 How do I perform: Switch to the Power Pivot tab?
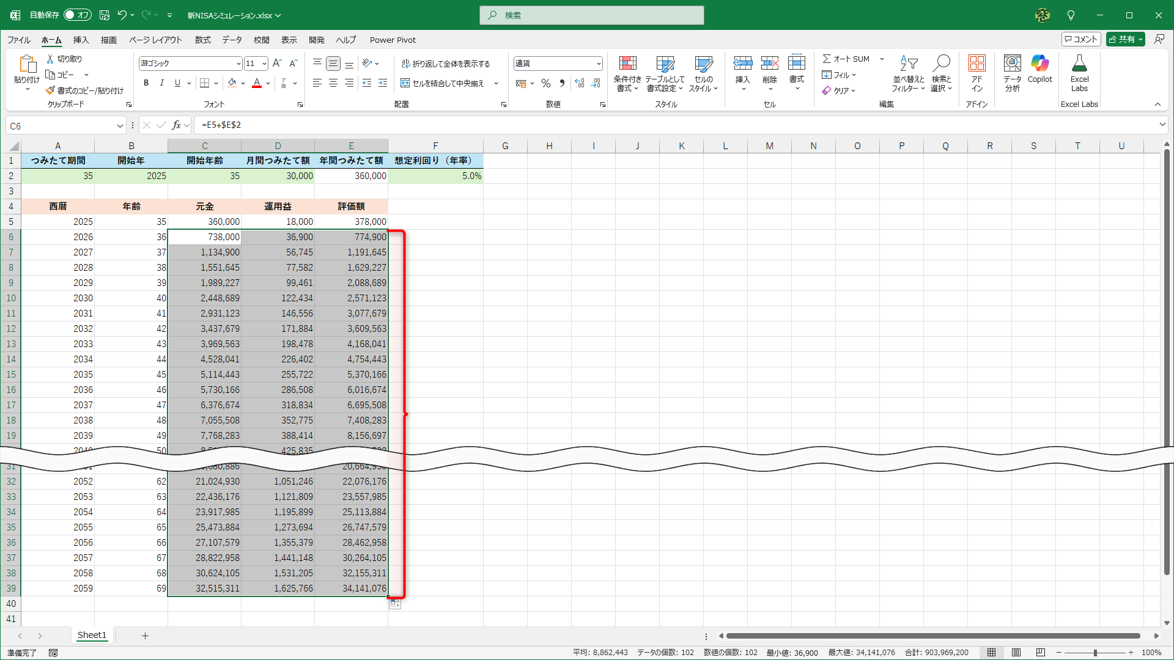pos(392,40)
